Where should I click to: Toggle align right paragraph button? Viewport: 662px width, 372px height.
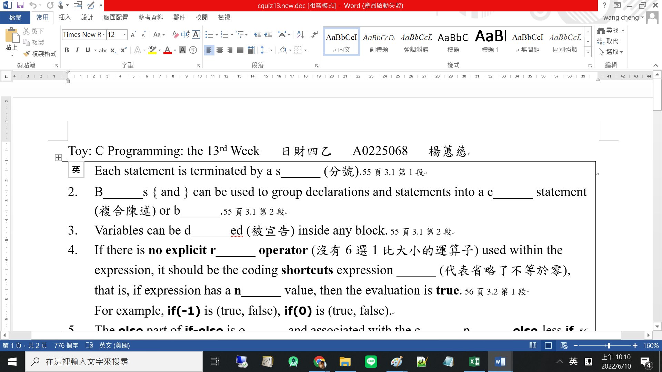230,50
